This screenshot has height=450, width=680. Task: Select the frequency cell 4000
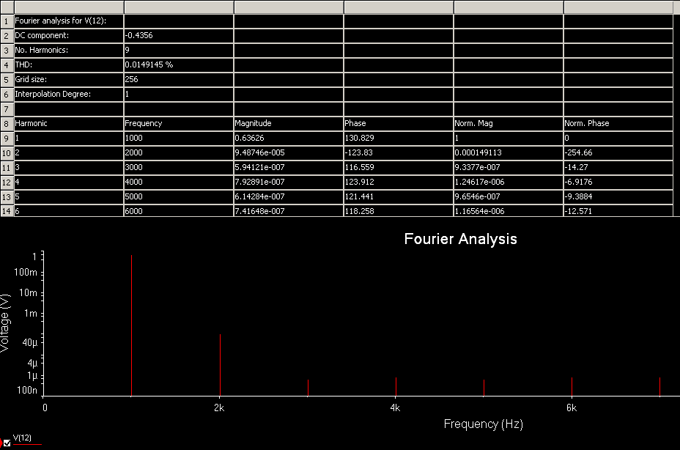[179, 182]
